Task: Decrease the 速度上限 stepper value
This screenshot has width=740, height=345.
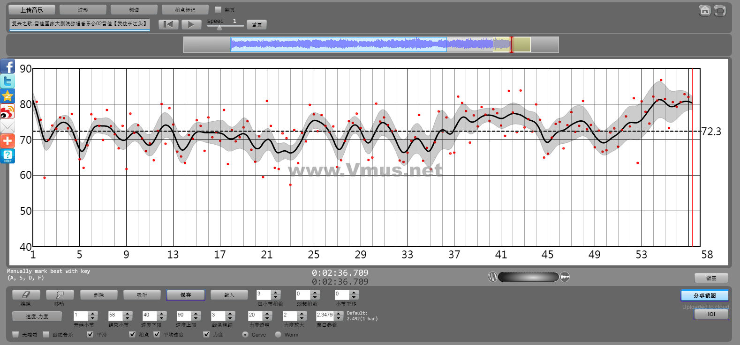Action: 196,318
